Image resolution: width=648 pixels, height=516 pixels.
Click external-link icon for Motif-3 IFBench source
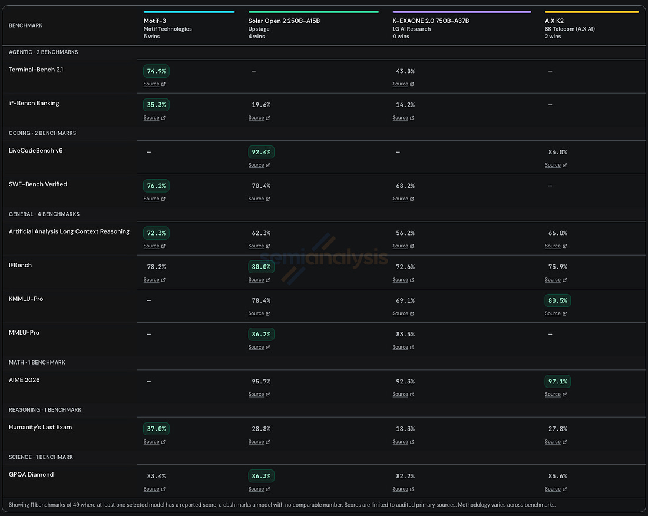[163, 280]
